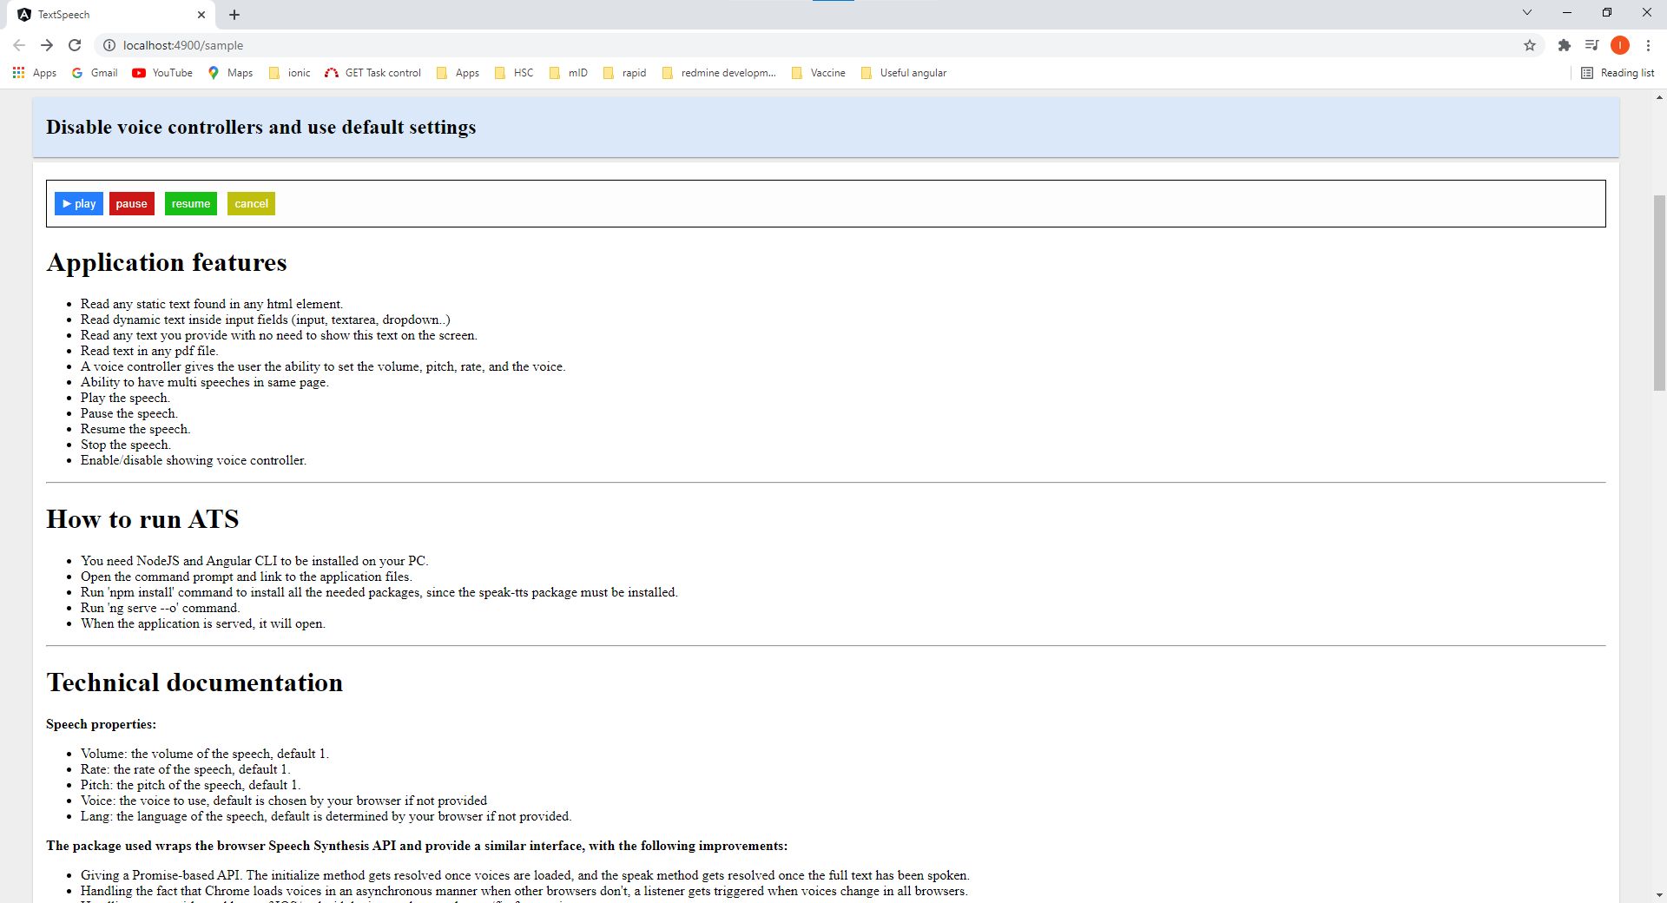Open the Useful angular bookmark folder
This screenshot has width=1667, height=903.
[904, 73]
